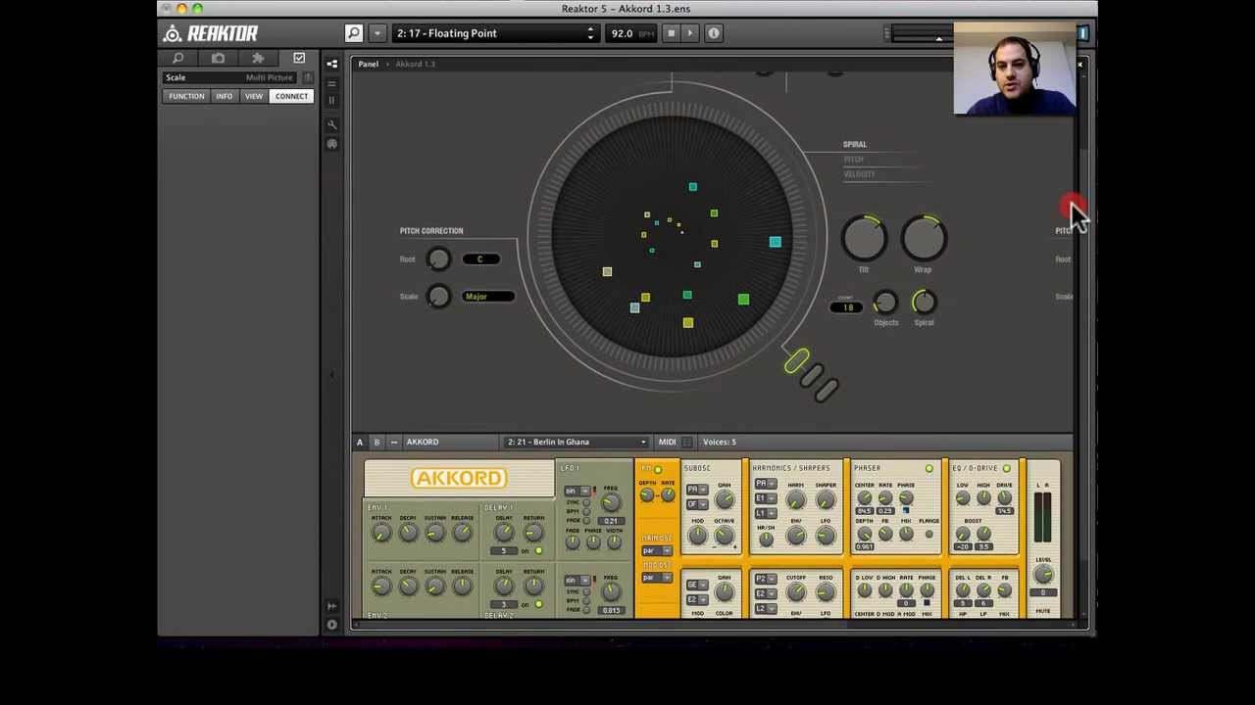Screen dimensions: 1255x705
Task: Select PITCH in the mode list
Action: [x=854, y=160]
